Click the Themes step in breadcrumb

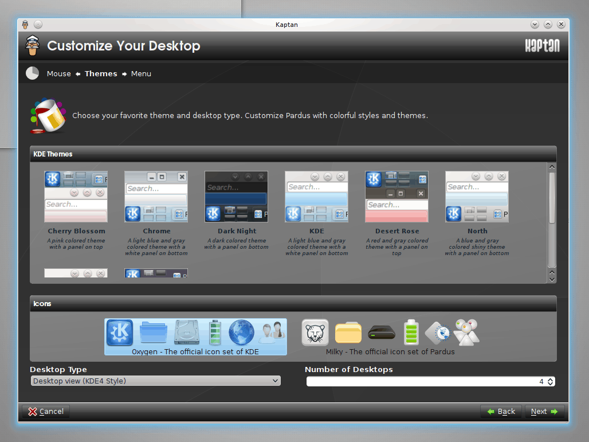tap(101, 73)
